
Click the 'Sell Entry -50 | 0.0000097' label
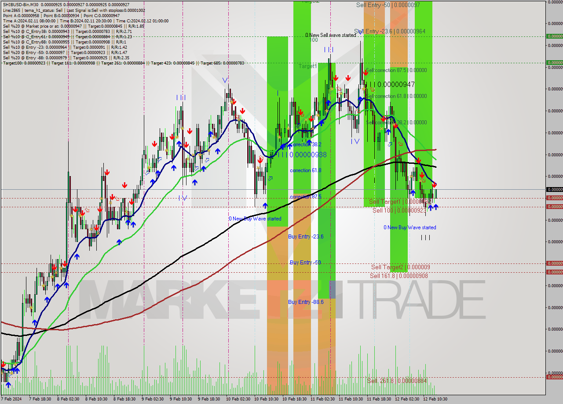click(x=388, y=5)
